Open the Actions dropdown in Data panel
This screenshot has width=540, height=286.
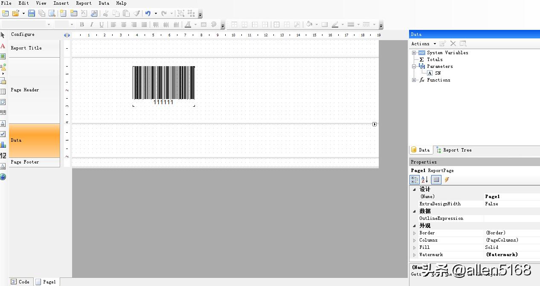423,44
